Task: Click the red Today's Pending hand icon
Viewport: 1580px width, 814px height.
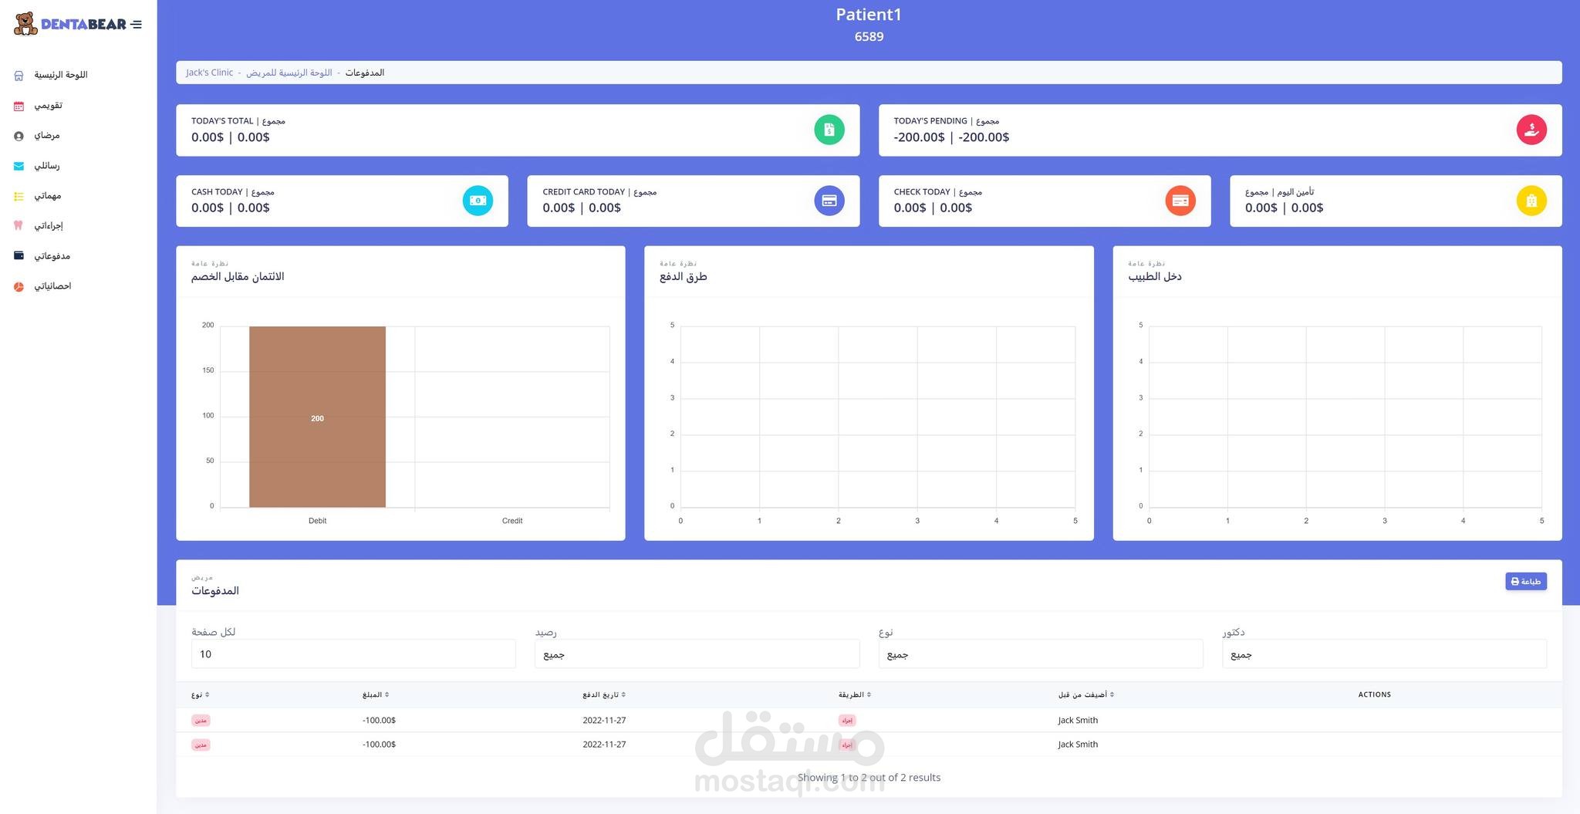Action: point(1531,130)
